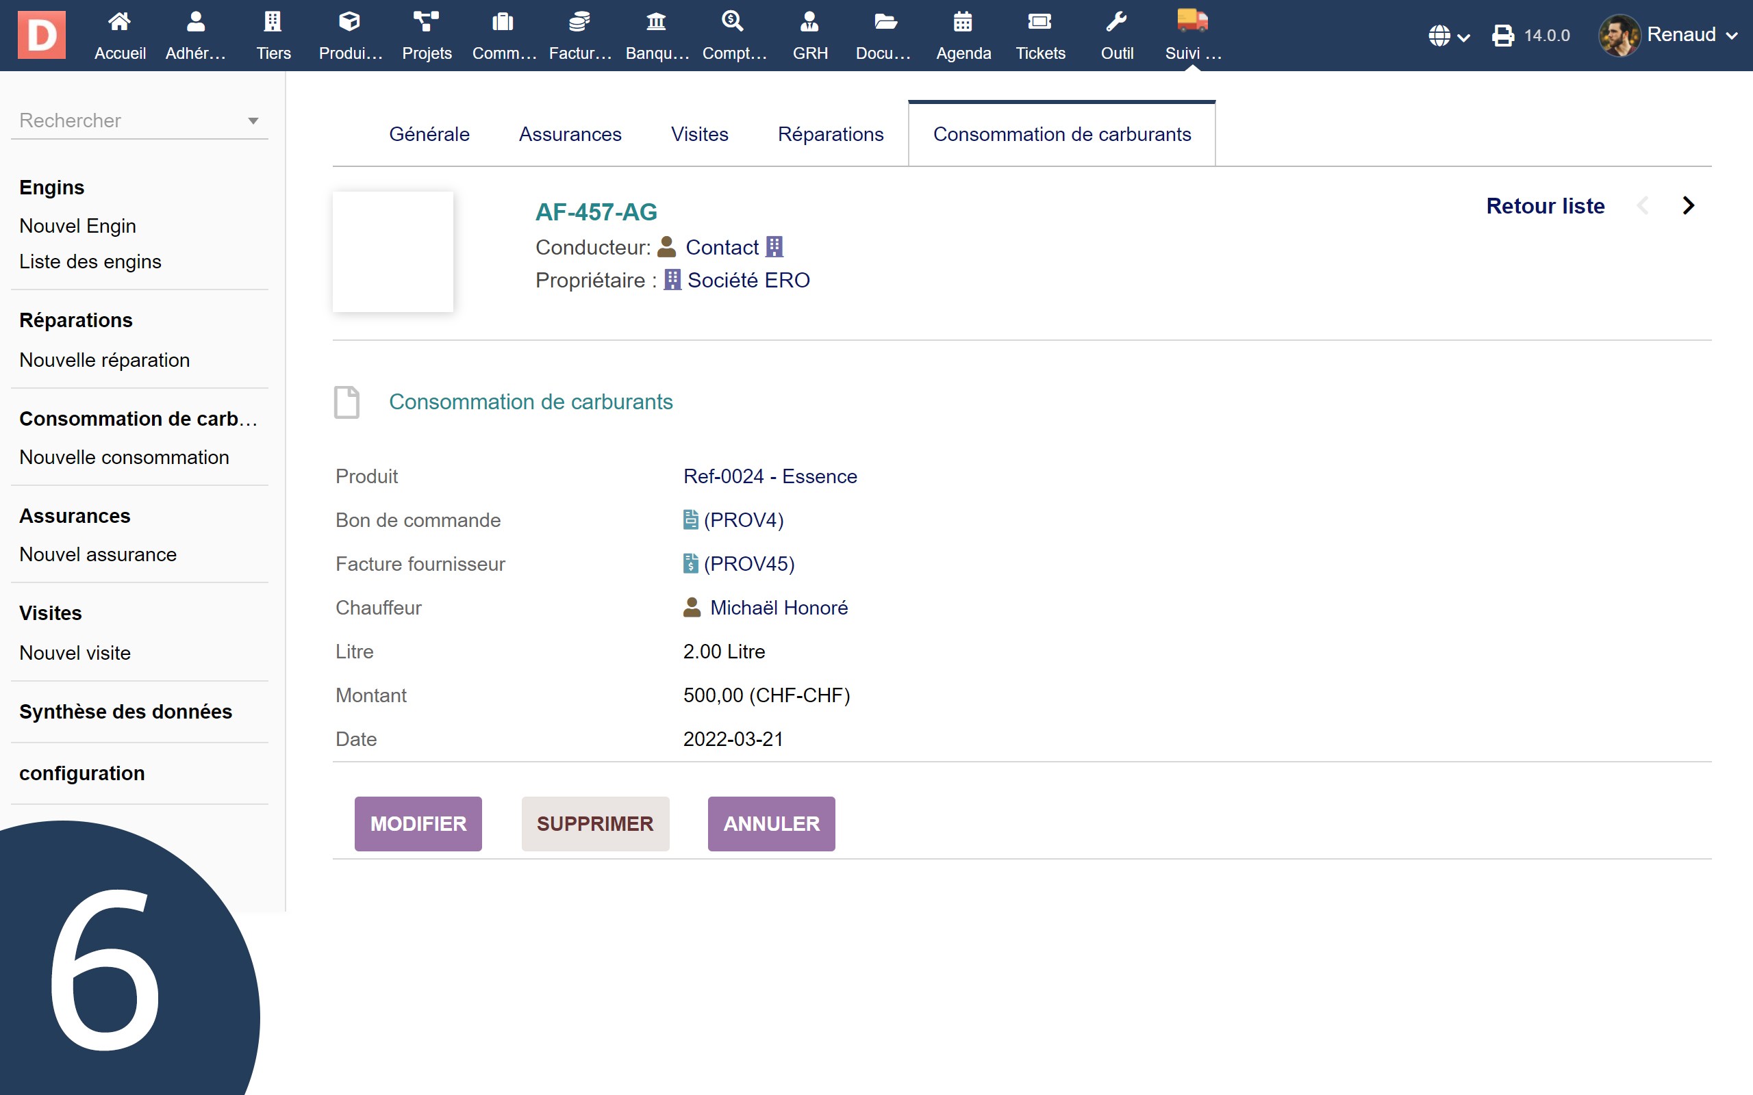
Task: Click the ANNULER button
Action: tap(772, 823)
